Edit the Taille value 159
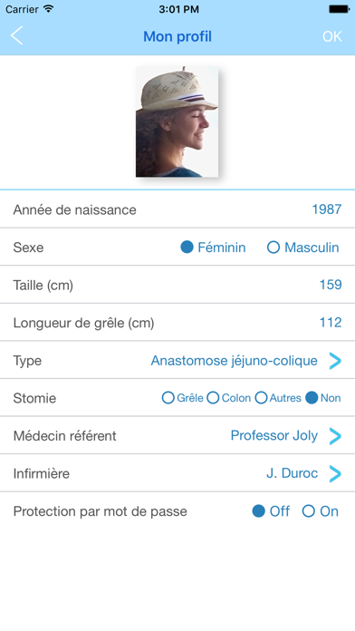The image size is (355, 631). click(x=331, y=285)
